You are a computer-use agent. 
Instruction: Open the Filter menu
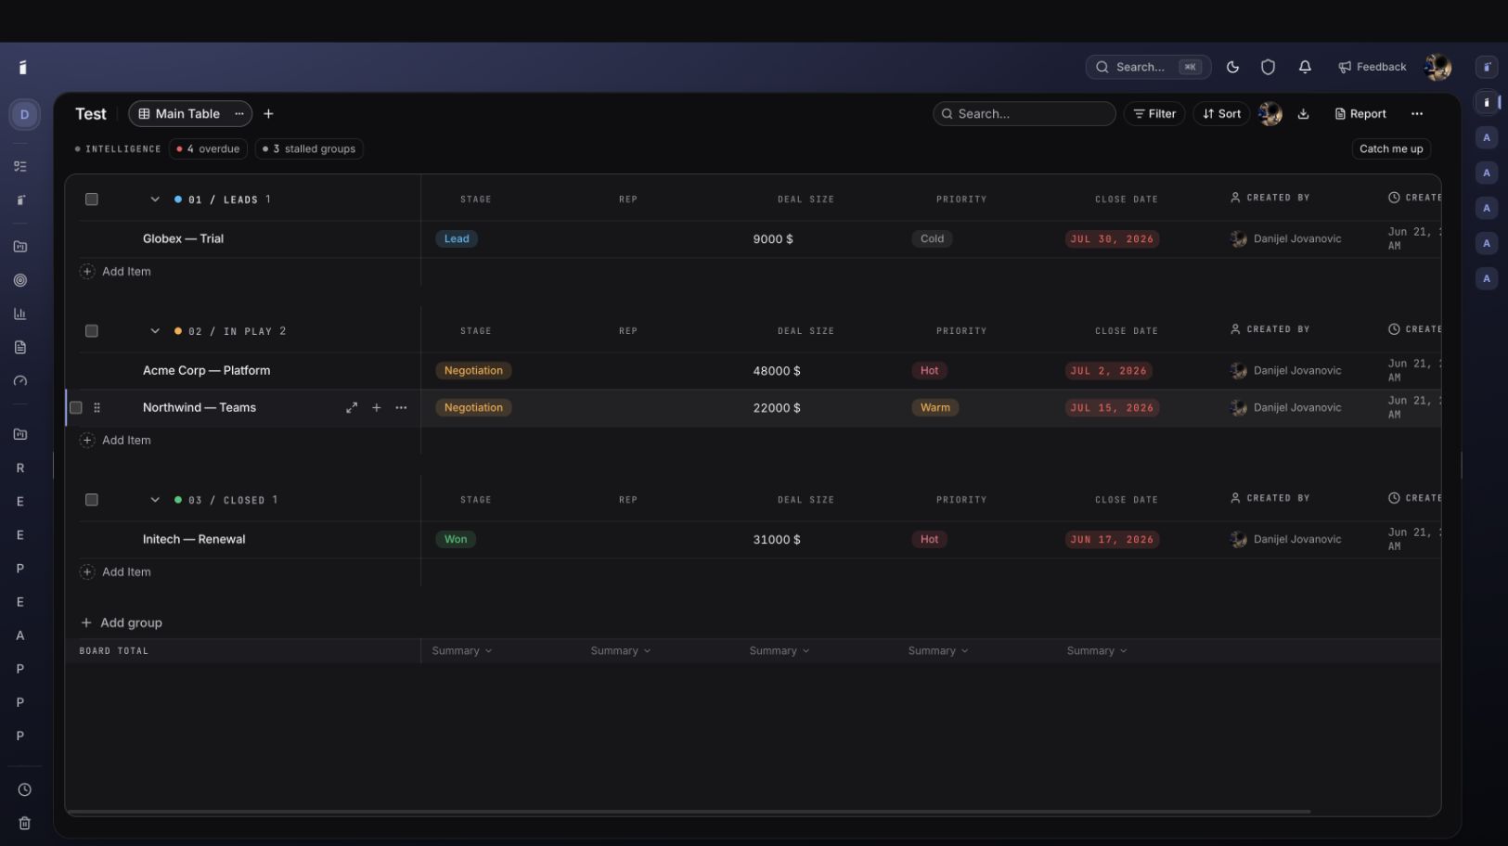coord(1154,114)
